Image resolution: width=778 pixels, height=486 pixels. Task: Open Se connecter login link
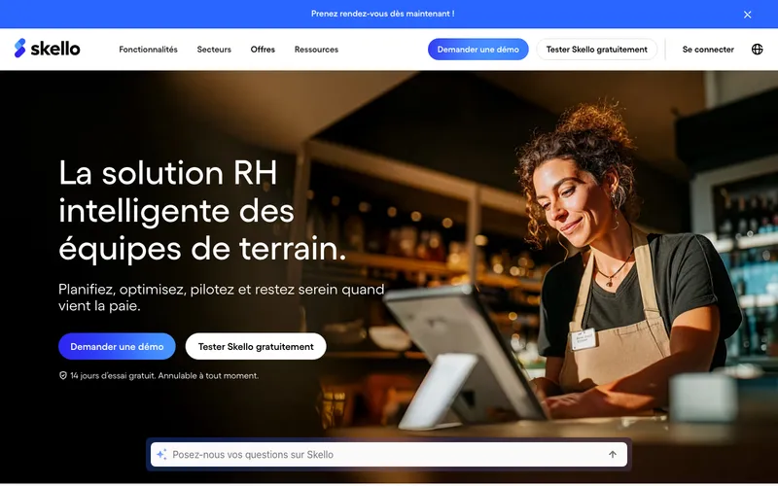[x=708, y=50]
